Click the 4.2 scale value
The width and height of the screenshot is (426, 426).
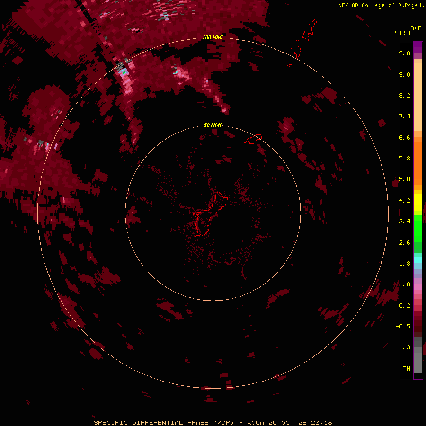tap(405, 201)
